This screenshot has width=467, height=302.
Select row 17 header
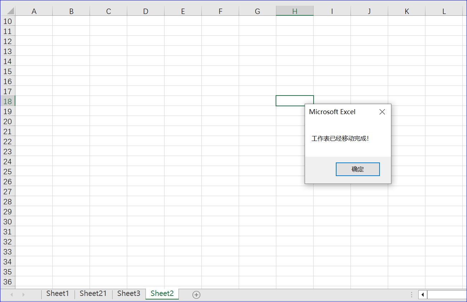[8, 91]
